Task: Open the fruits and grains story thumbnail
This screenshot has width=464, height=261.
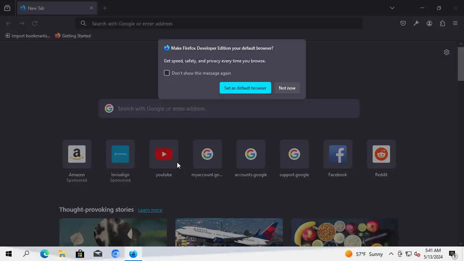Action: pos(345,232)
